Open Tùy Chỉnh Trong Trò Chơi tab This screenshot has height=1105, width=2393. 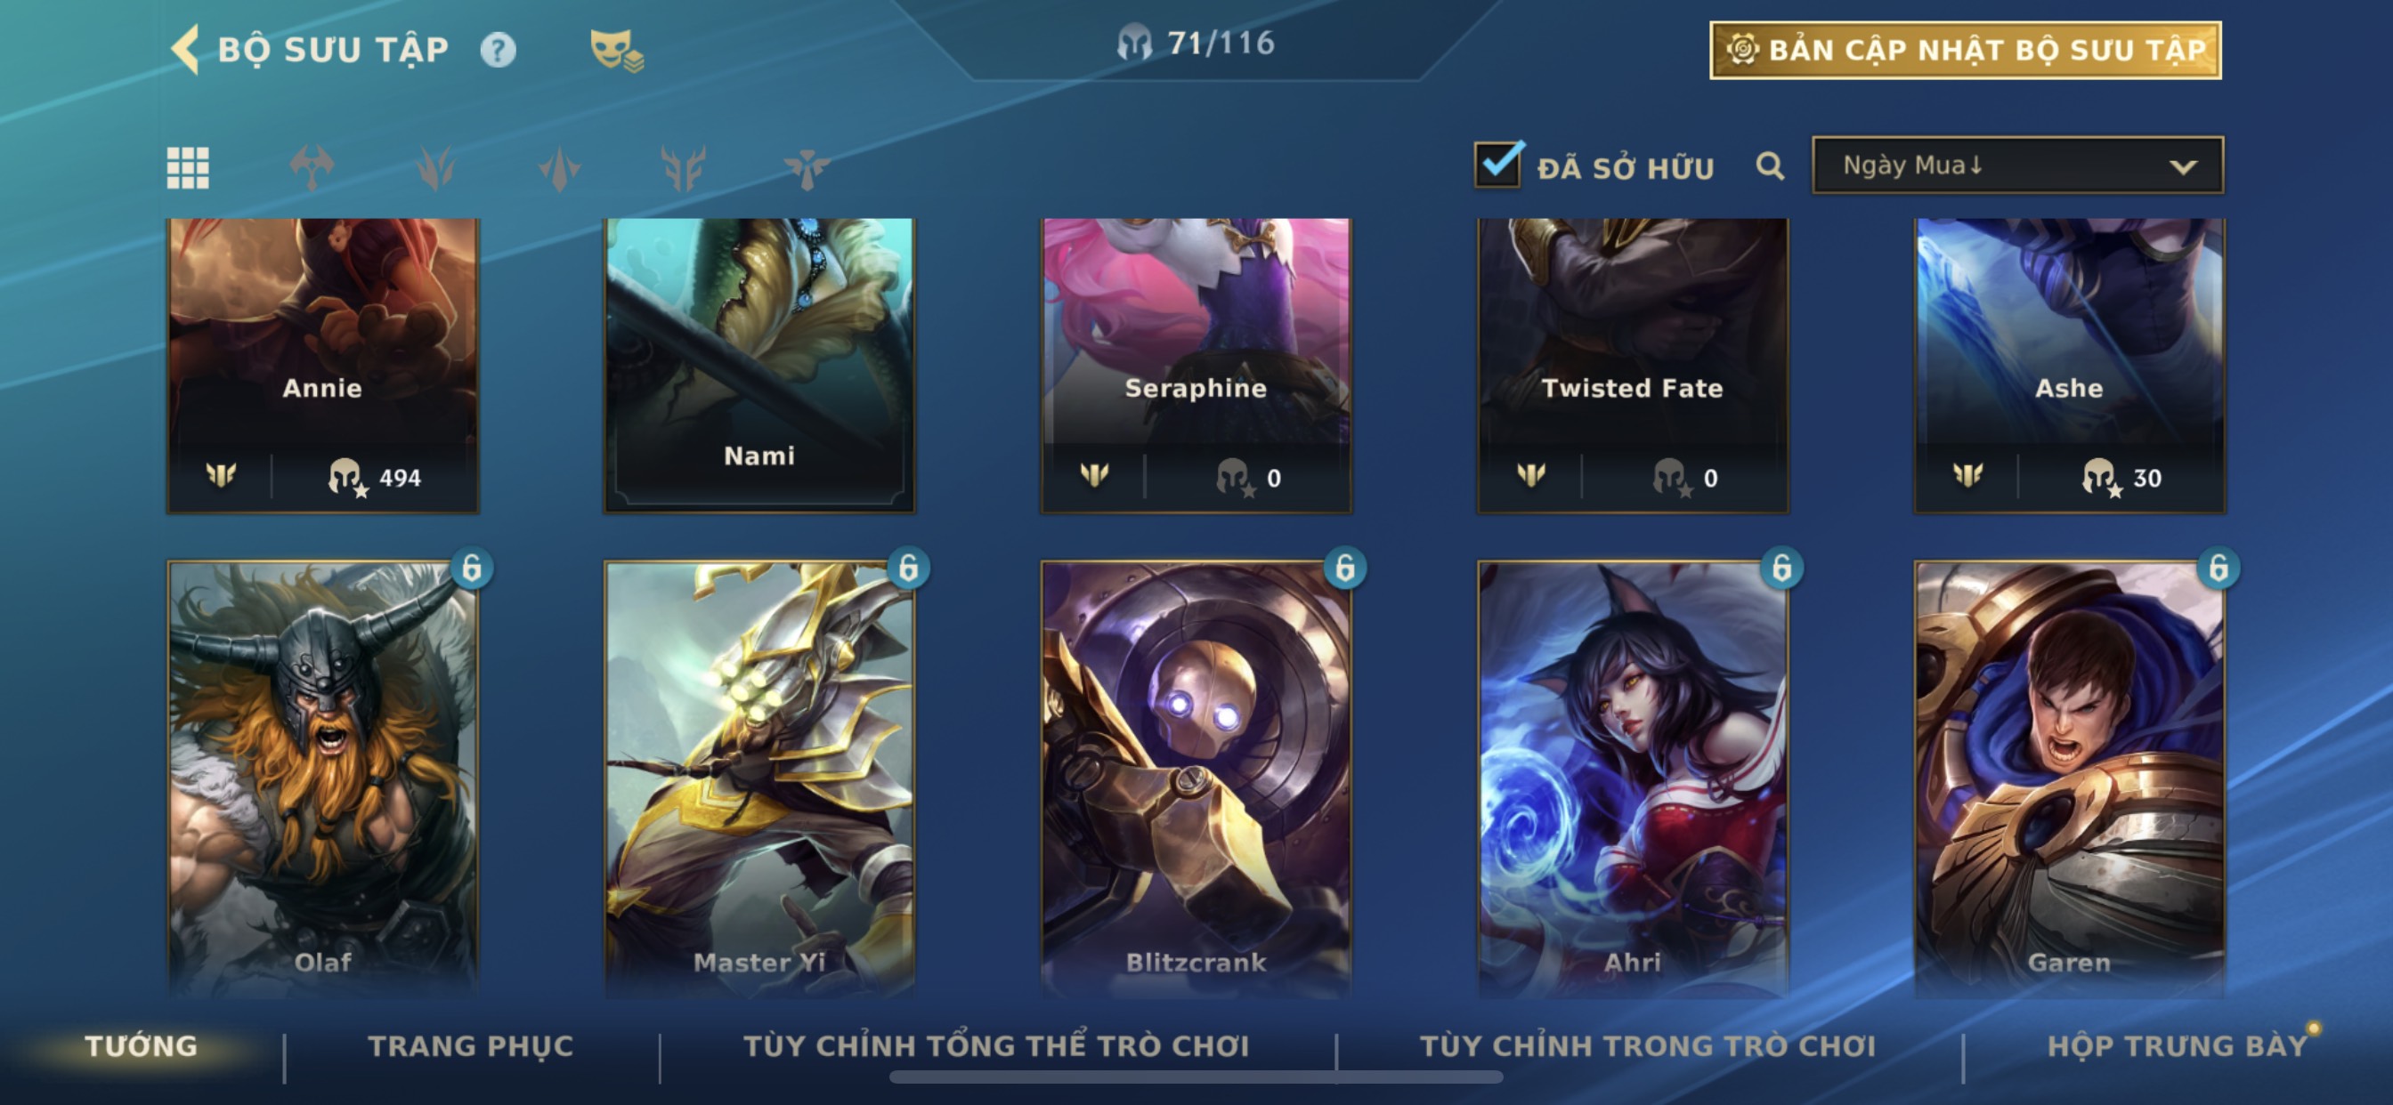[1648, 1046]
